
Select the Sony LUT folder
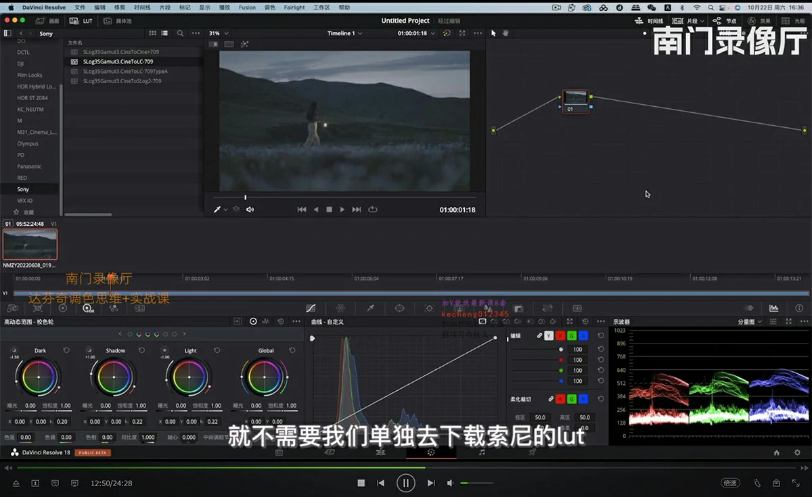pyautogui.click(x=23, y=189)
